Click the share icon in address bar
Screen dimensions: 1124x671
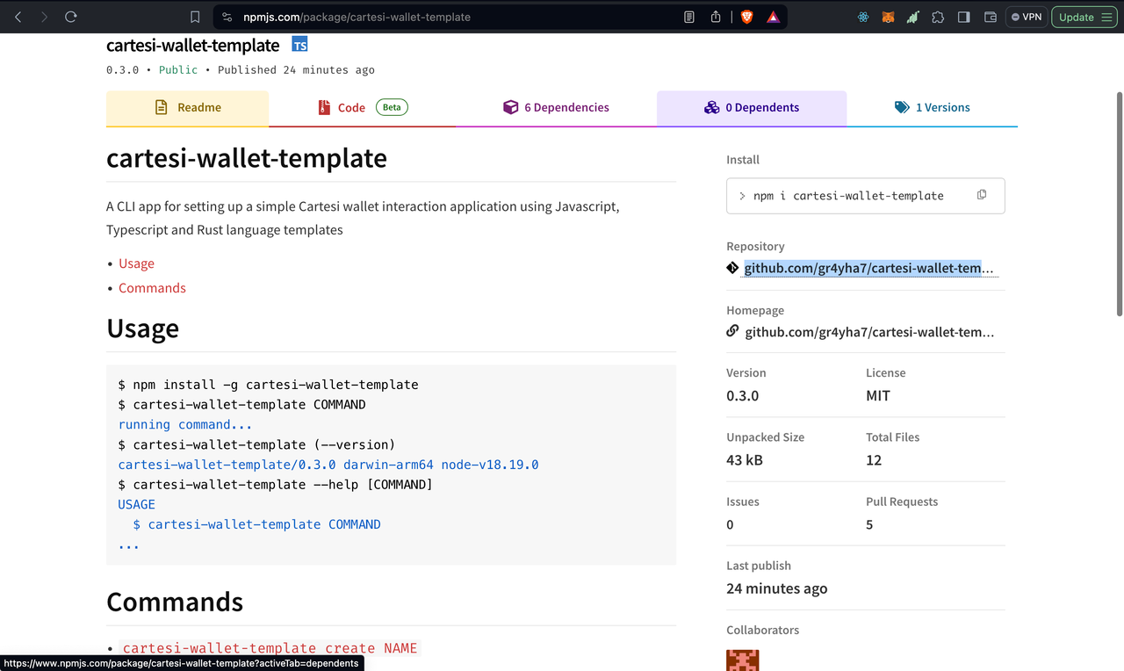[x=716, y=17]
